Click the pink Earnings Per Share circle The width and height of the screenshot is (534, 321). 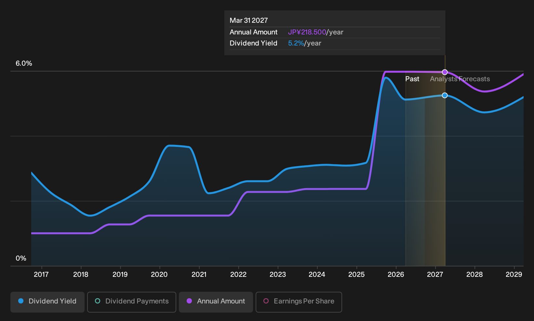pyautogui.click(x=266, y=301)
